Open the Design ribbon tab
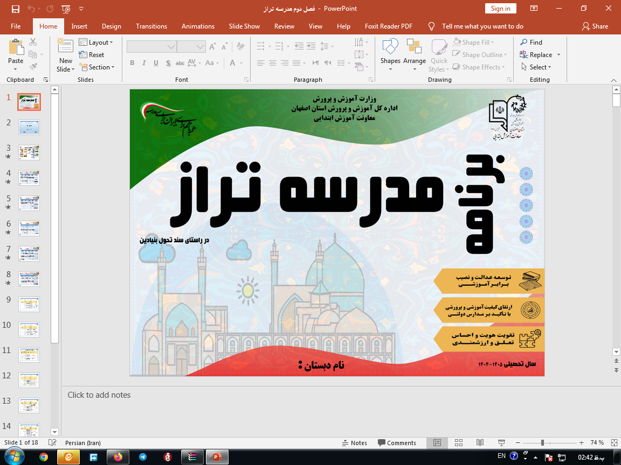 tap(112, 26)
